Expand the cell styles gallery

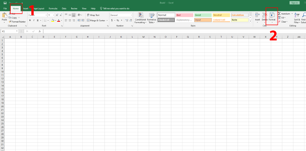pyautogui.click(x=251, y=21)
